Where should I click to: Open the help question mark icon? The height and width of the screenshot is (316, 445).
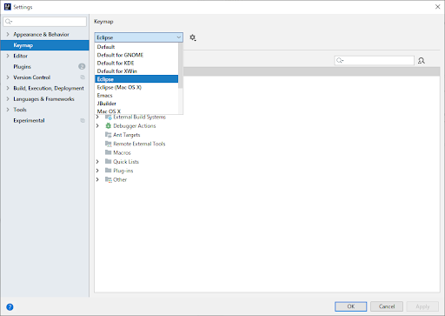[10, 306]
